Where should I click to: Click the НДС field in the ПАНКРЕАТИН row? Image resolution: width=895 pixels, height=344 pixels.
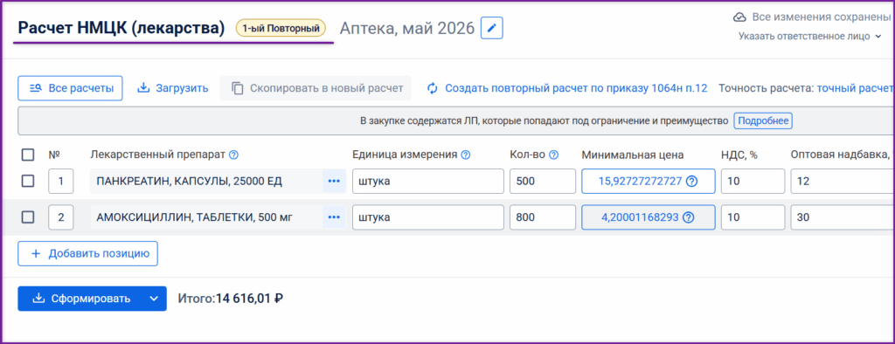point(753,182)
